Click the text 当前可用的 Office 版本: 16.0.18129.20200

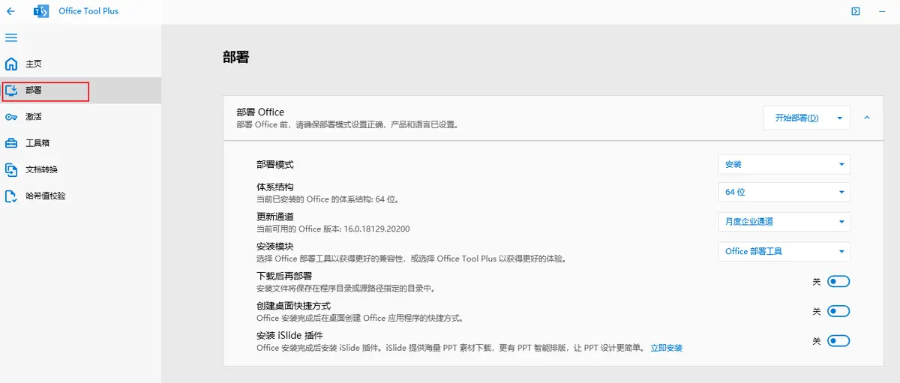pyautogui.click(x=333, y=229)
